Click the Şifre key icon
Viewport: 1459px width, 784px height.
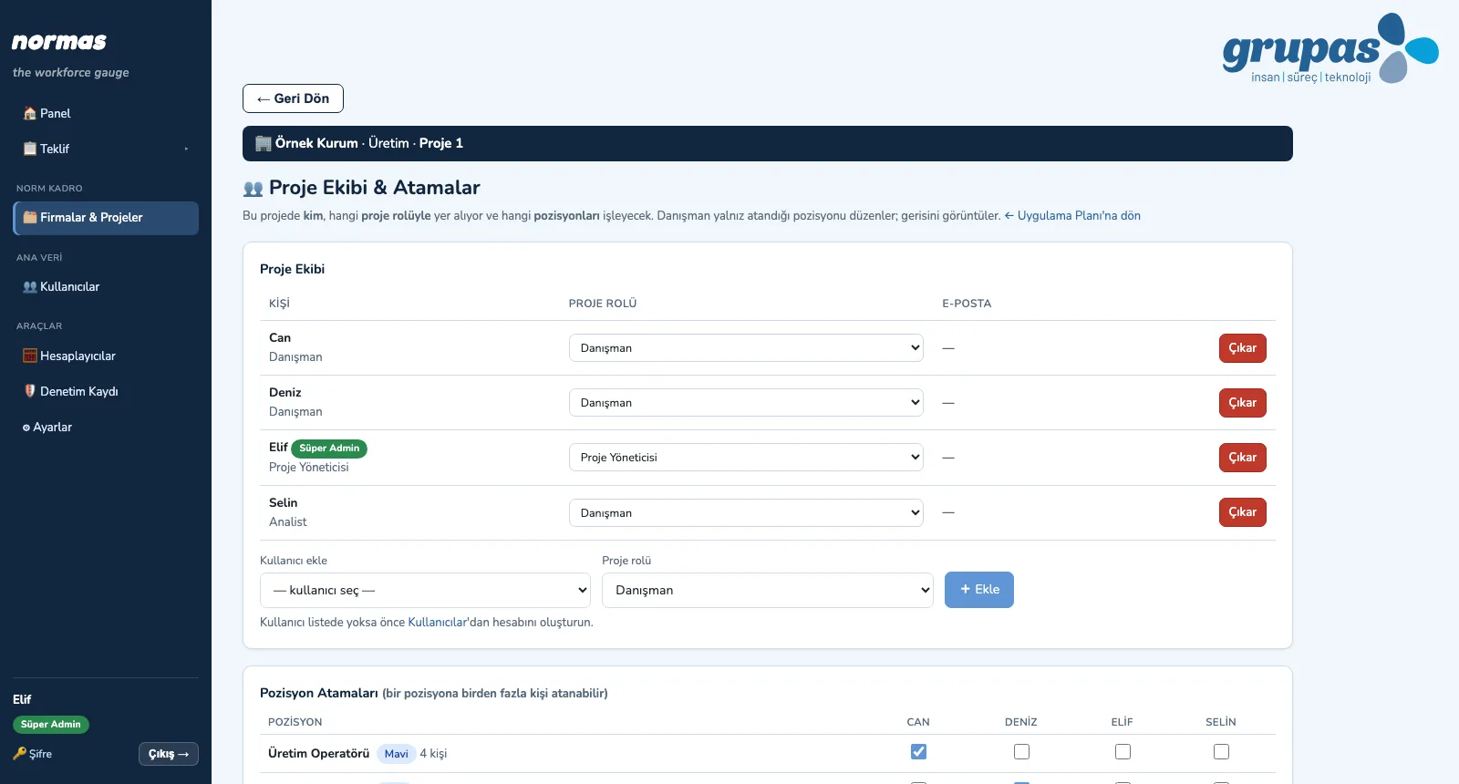point(20,754)
